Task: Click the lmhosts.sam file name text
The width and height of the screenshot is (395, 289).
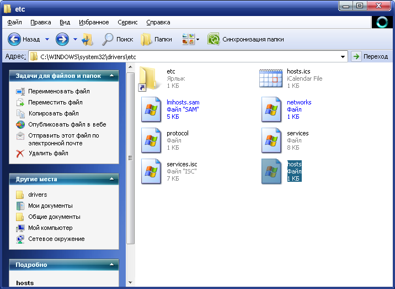Action: click(x=183, y=102)
